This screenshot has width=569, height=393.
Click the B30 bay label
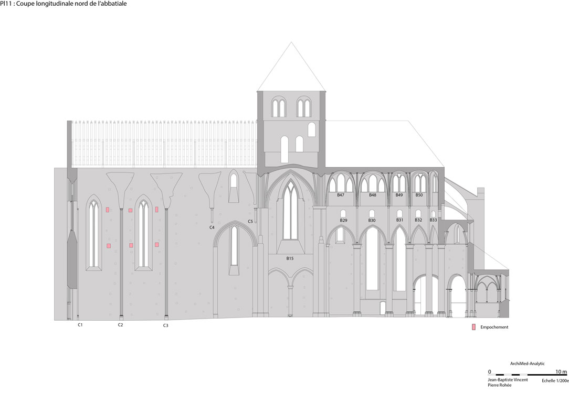coord(372,221)
